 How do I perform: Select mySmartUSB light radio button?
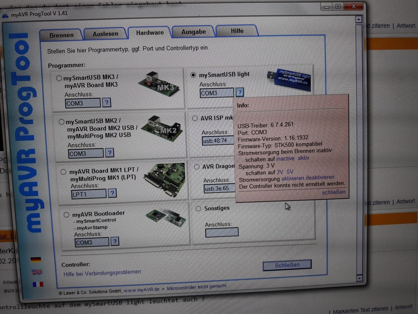[x=193, y=75]
